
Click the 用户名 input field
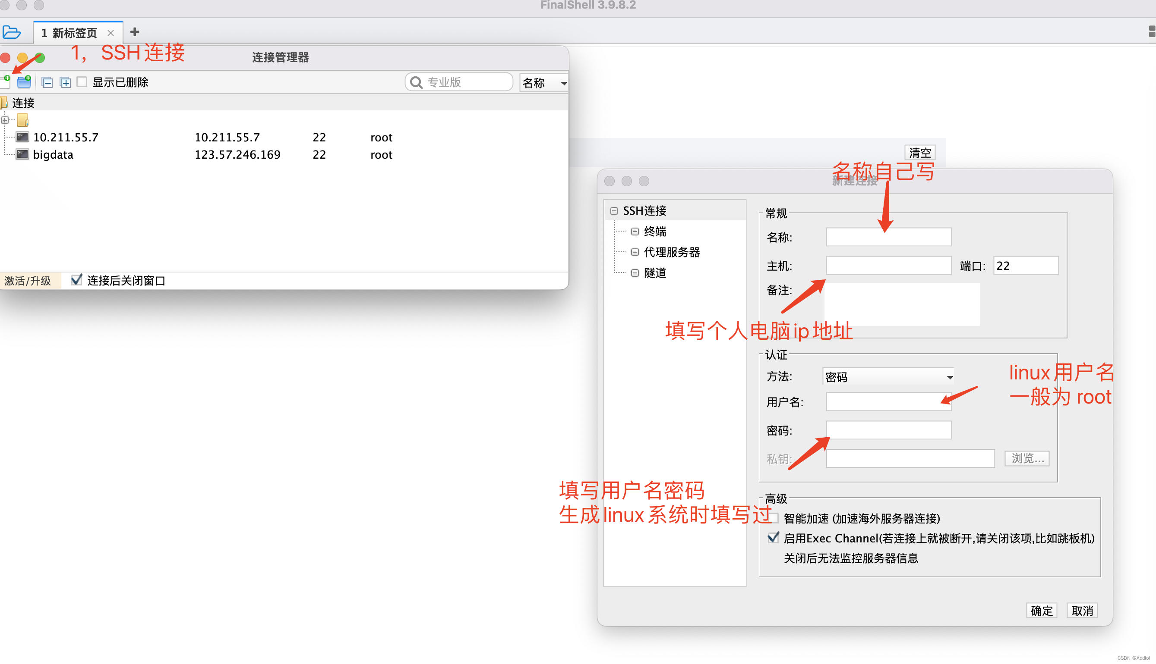[x=888, y=402]
